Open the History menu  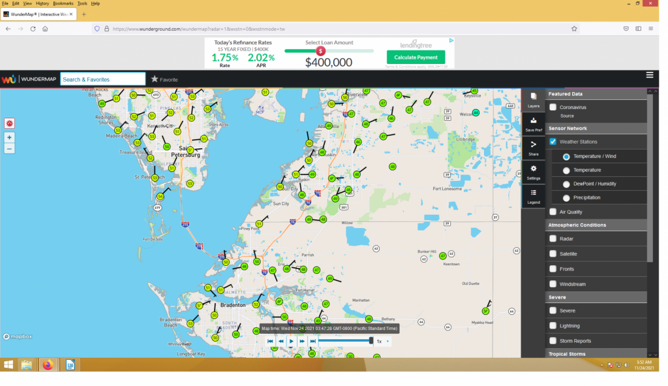[42, 3]
